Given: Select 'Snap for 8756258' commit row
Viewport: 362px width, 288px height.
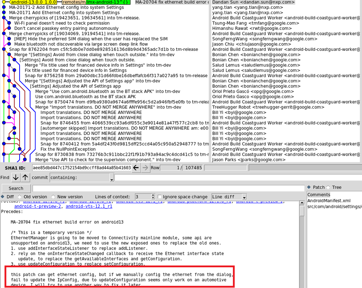Looking at the screenshot, I should click(116, 76).
